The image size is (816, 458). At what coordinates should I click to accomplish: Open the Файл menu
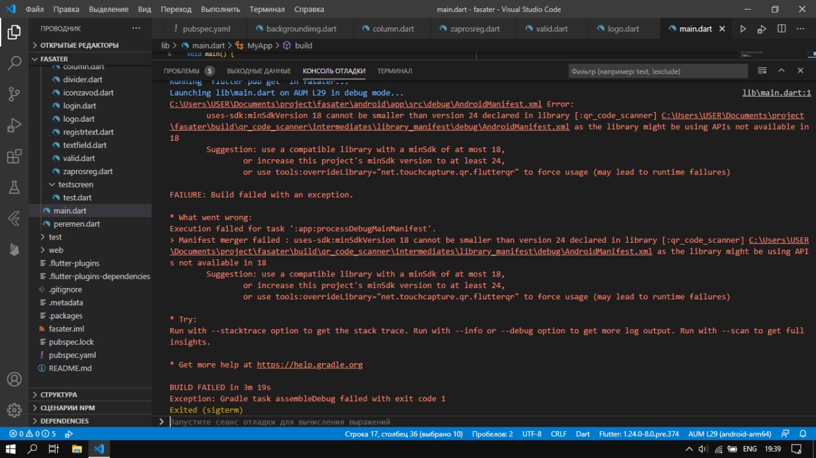click(35, 10)
